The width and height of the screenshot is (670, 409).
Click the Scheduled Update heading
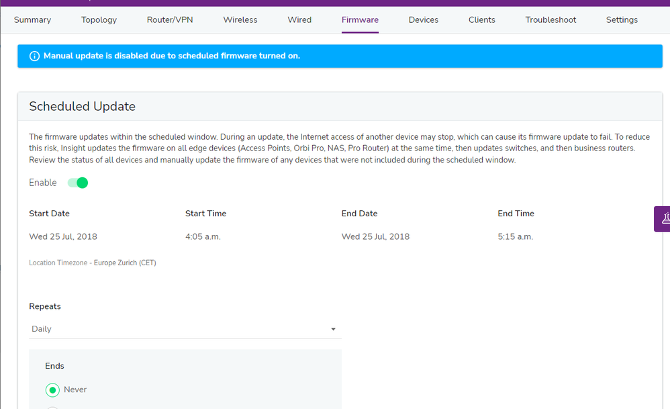pos(82,106)
